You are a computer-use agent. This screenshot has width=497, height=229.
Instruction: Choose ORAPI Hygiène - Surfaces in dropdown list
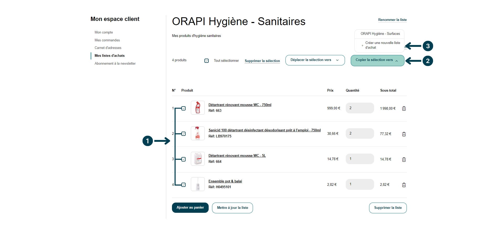380,34
